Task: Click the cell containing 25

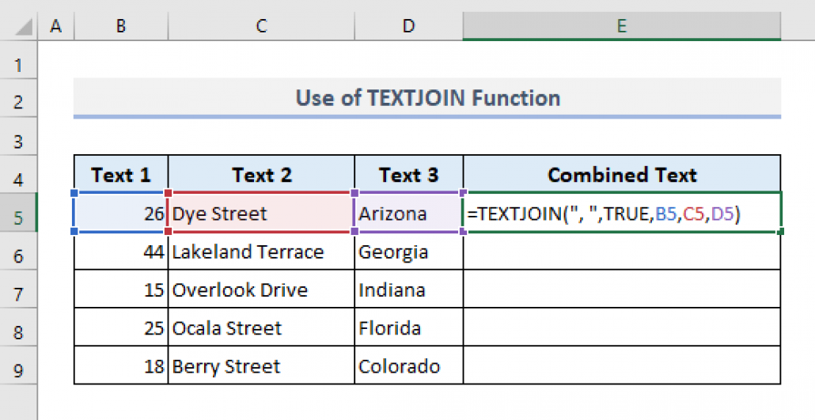Action: [121, 327]
